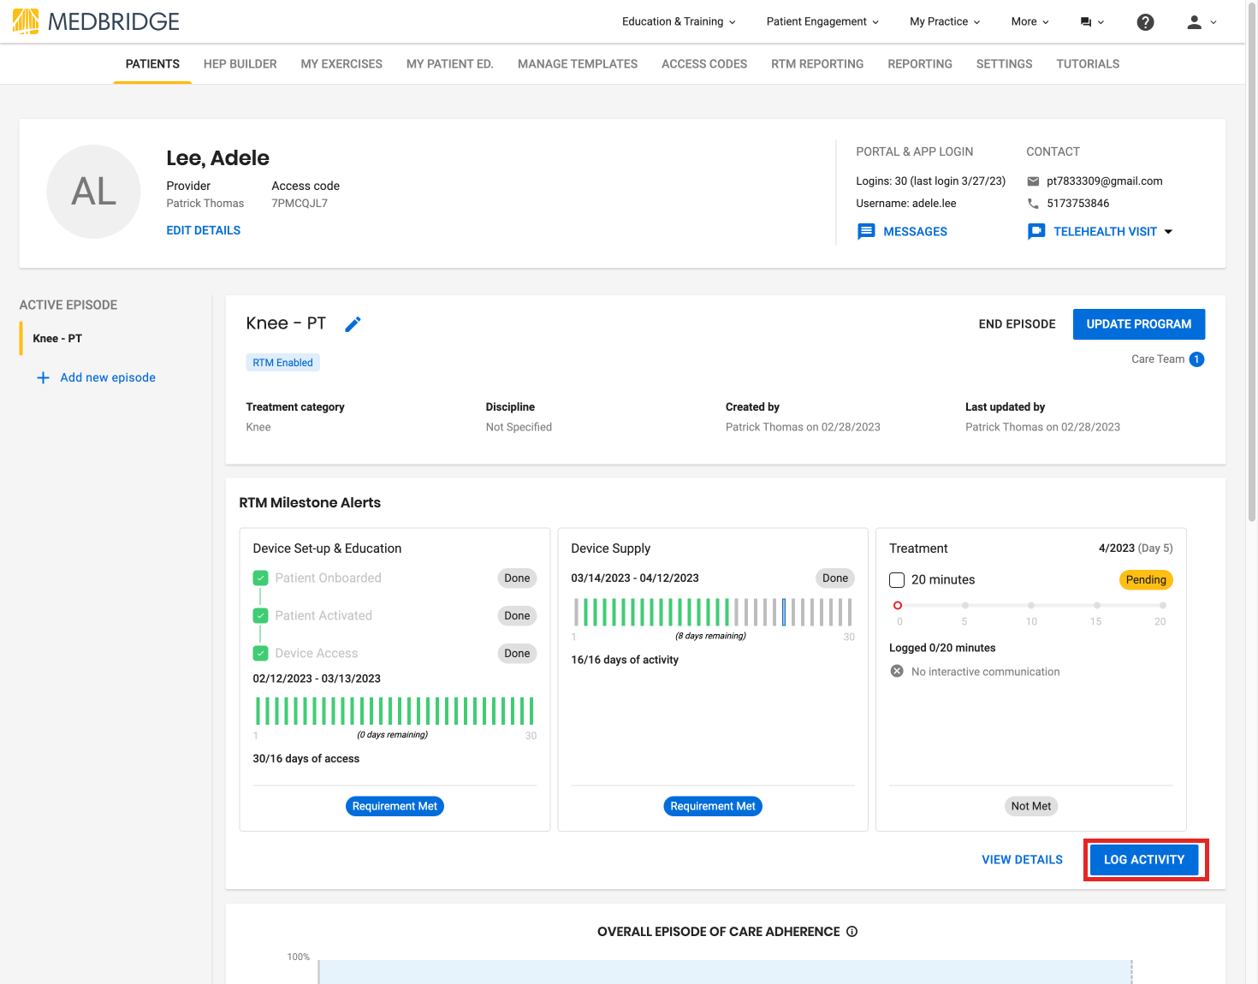Screen dimensions: 1258x984
Task: Click the Done badge in Device Supply card
Action: 835,578
